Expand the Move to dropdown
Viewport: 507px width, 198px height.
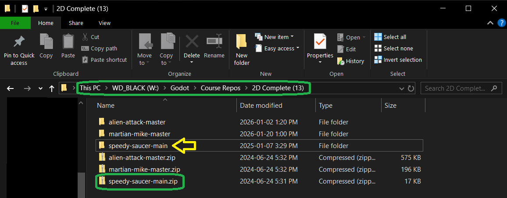click(x=144, y=63)
